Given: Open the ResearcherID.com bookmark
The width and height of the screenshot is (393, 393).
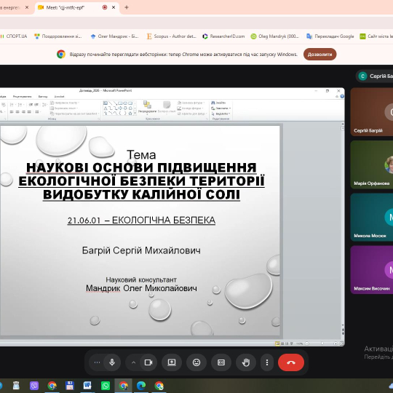Looking at the screenshot, I should pyautogui.click(x=223, y=36).
